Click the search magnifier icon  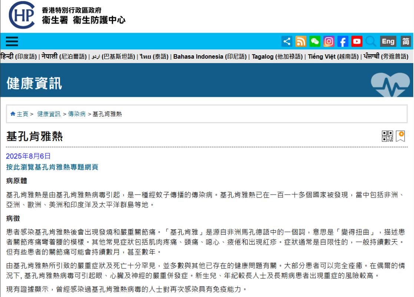click(x=371, y=41)
